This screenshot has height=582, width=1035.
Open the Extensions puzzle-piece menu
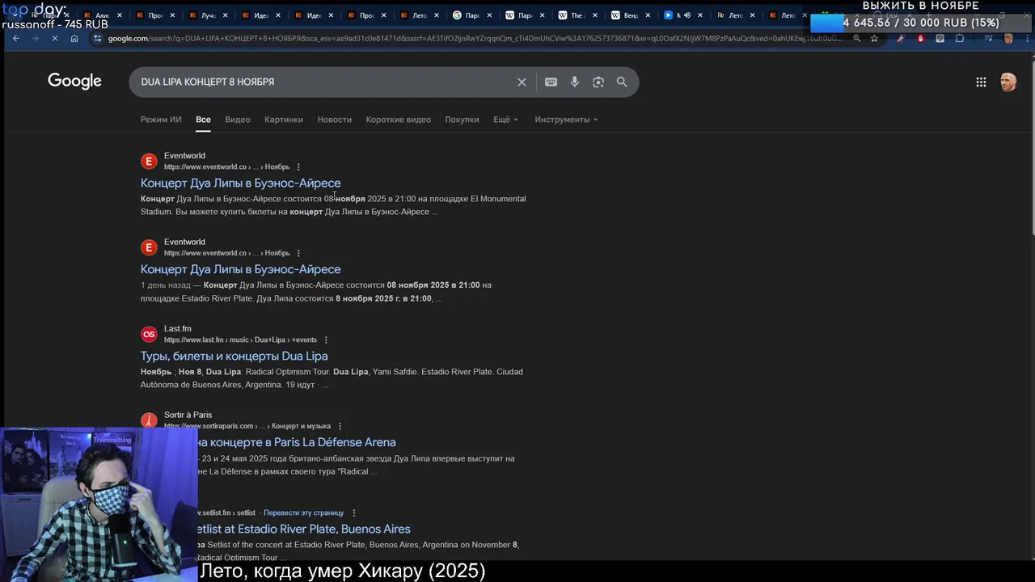click(960, 38)
